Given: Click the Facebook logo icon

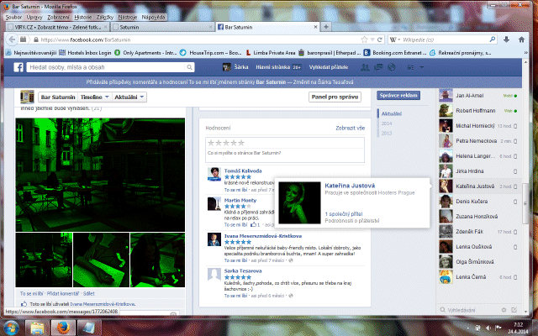Looking at the screenshot, I should pos(18,67).
